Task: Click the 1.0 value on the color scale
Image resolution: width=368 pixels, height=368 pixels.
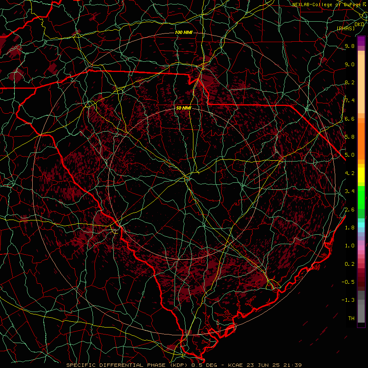Action: (x=350, y=246)
